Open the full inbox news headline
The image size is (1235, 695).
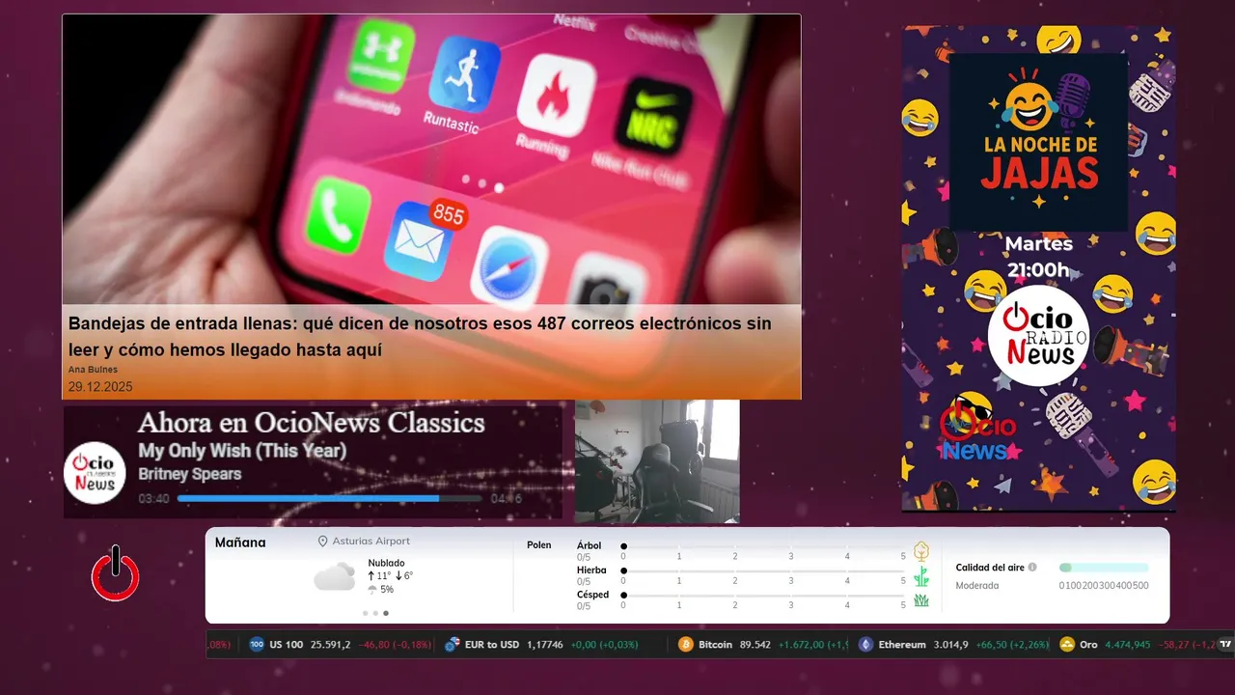coord(420,337)
